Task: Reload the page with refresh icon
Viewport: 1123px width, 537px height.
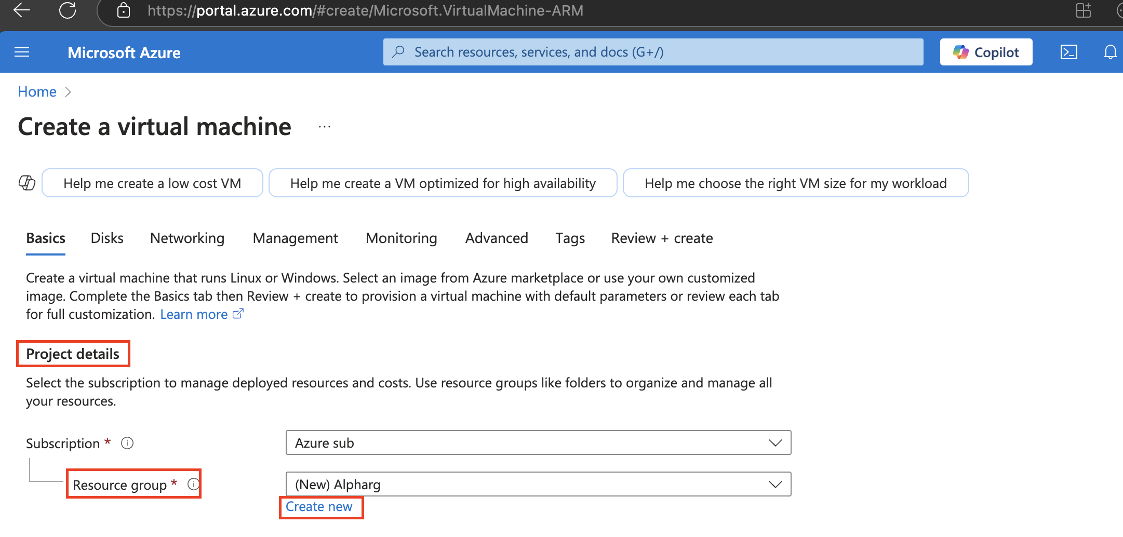Action: (68, 10)
